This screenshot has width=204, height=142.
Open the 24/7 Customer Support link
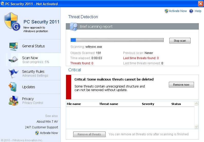pos(41,127)
